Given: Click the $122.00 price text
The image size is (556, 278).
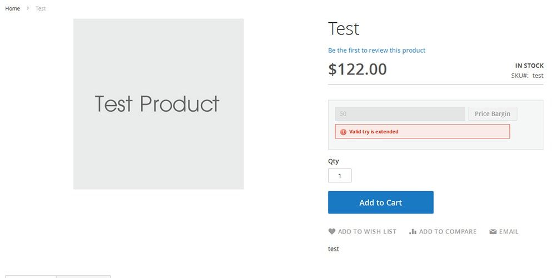Looking at the screenshot, I should tap(358, 69).
